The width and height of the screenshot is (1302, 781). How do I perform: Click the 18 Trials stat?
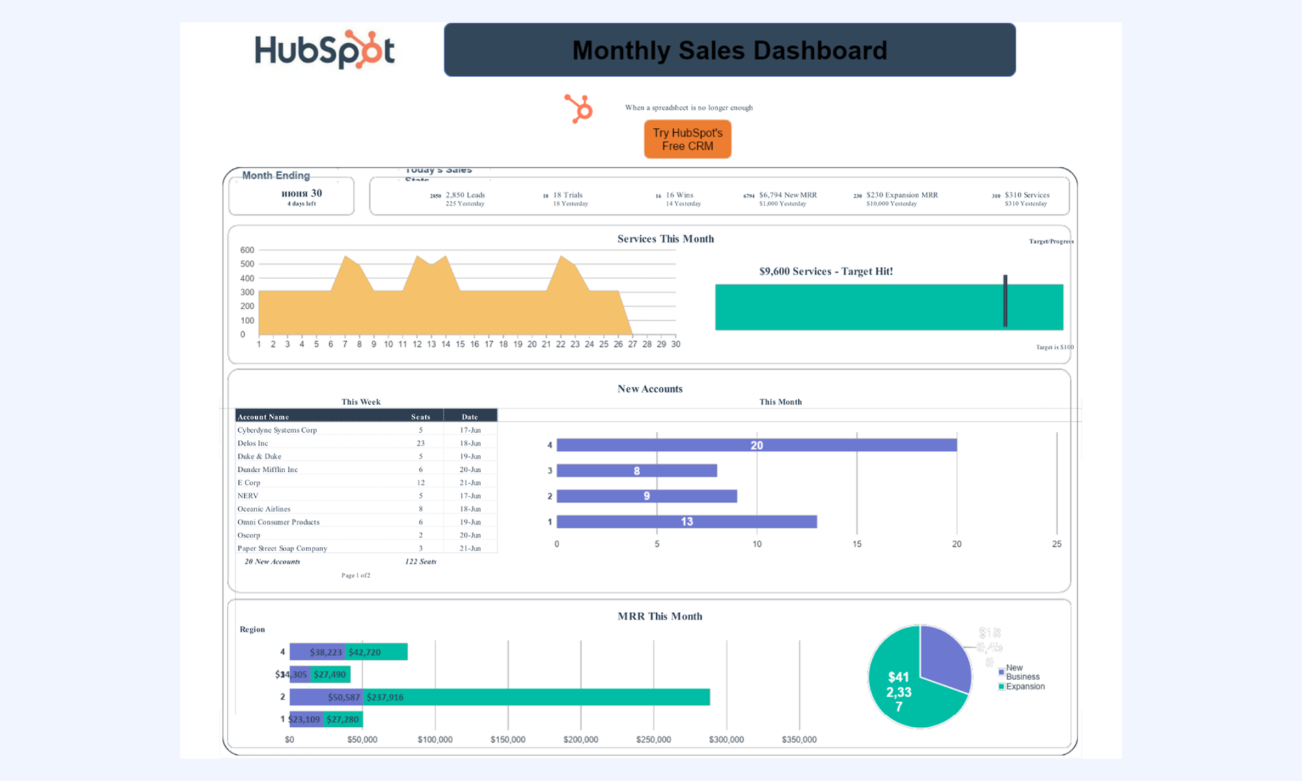565,199
